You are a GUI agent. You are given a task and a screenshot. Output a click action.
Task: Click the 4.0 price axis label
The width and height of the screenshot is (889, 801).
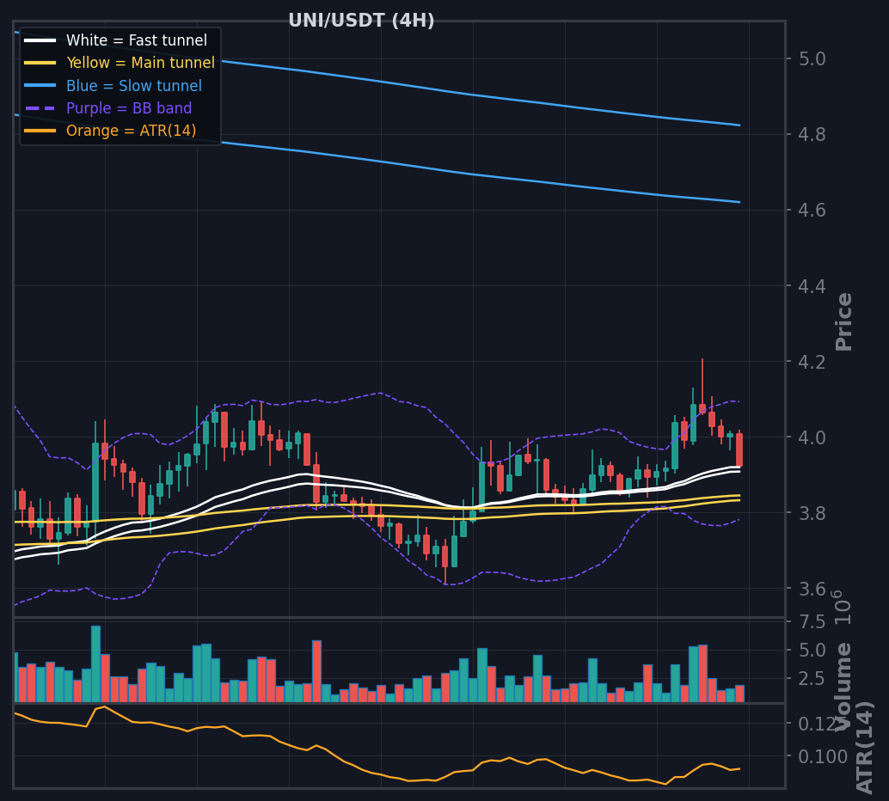point(812,437)
